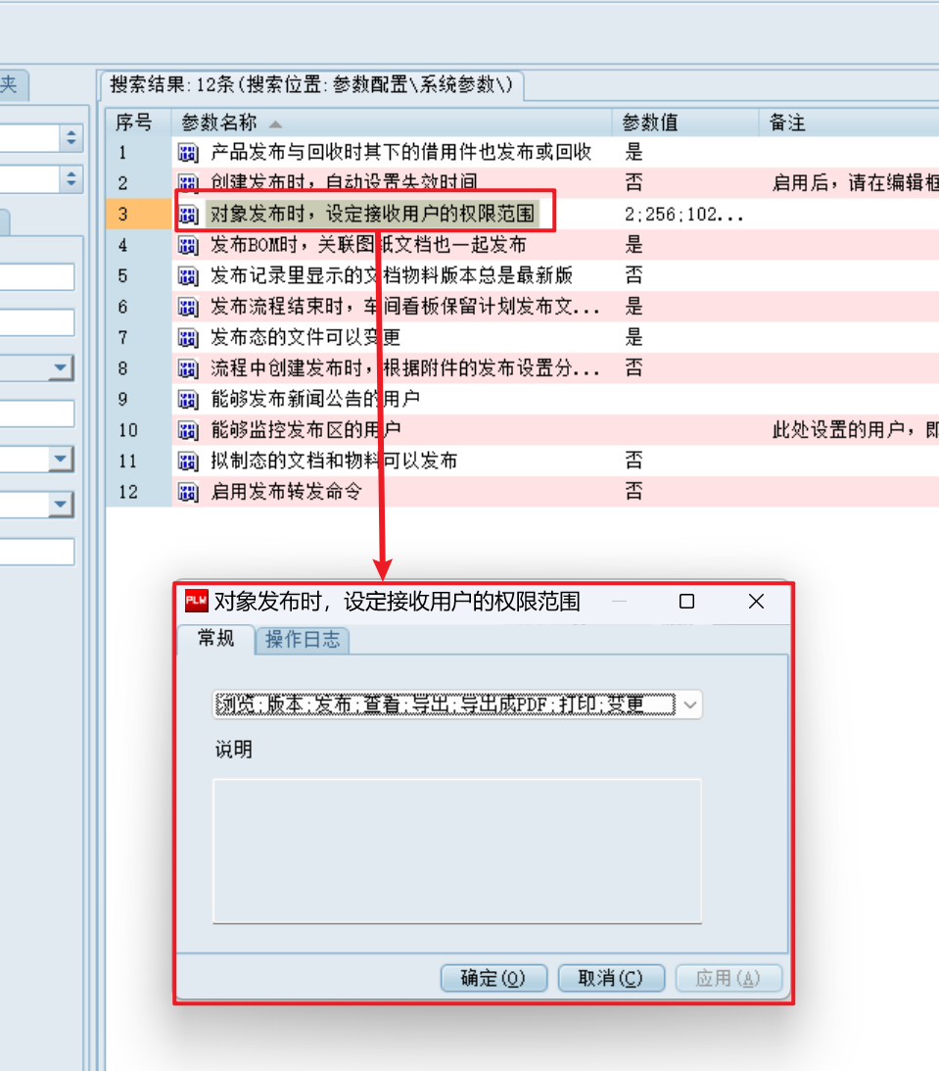This screenshot has height=1071, width=939.
Task: Open the second dropdown in left panel
Action: (60, 459)
